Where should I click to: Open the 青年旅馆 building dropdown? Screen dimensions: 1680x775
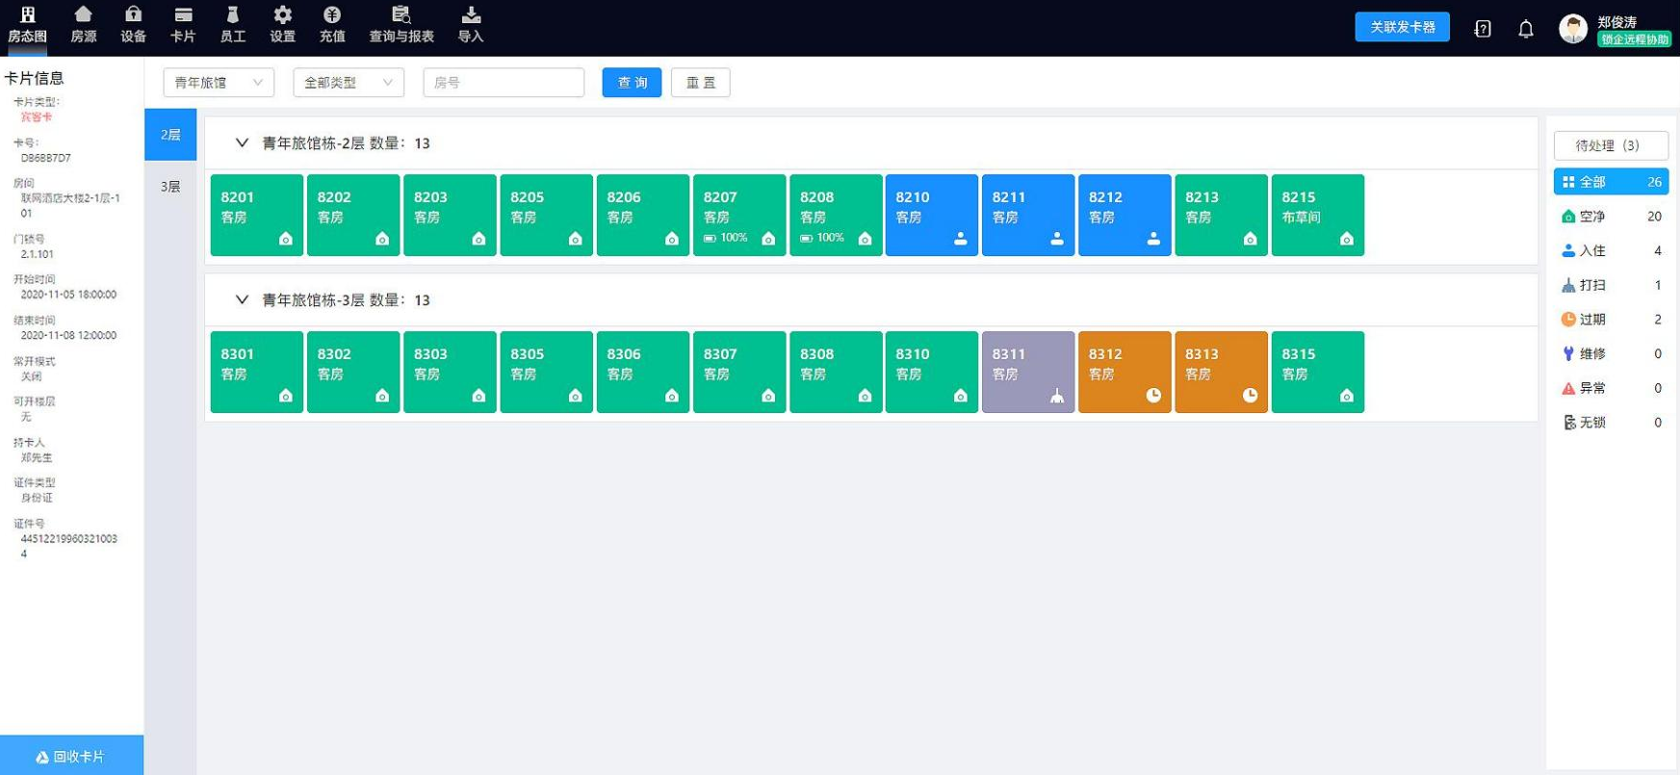click(x=219, y=83)
